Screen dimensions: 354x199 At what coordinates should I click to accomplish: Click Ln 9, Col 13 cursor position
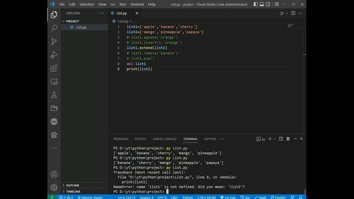[x=127, y=197]
